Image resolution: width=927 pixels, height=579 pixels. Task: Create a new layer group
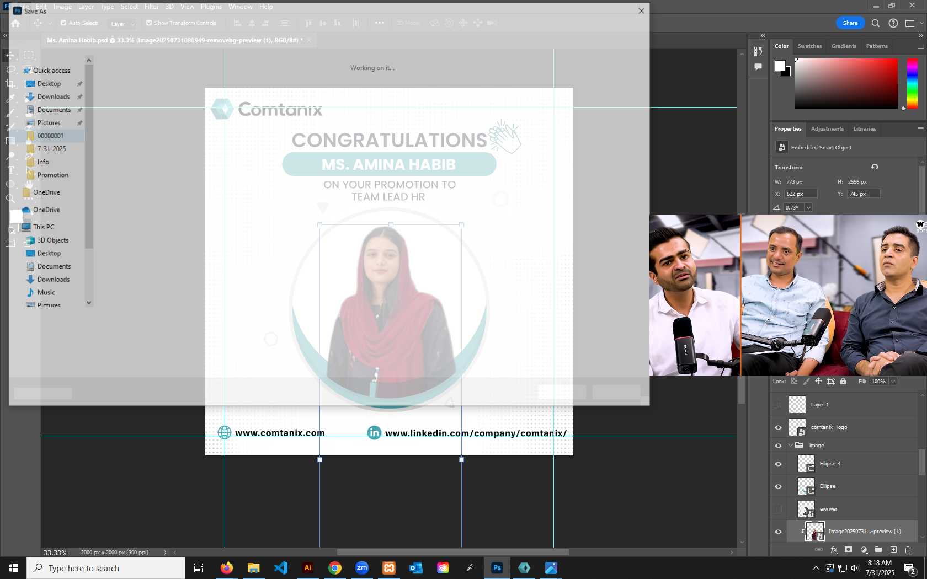(x=878, y=550)
